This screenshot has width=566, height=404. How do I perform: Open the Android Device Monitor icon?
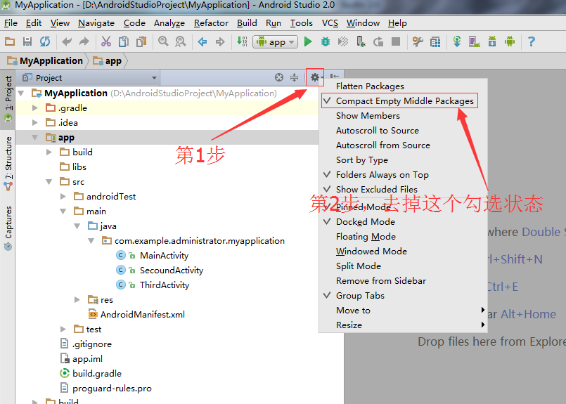[510, 42]
